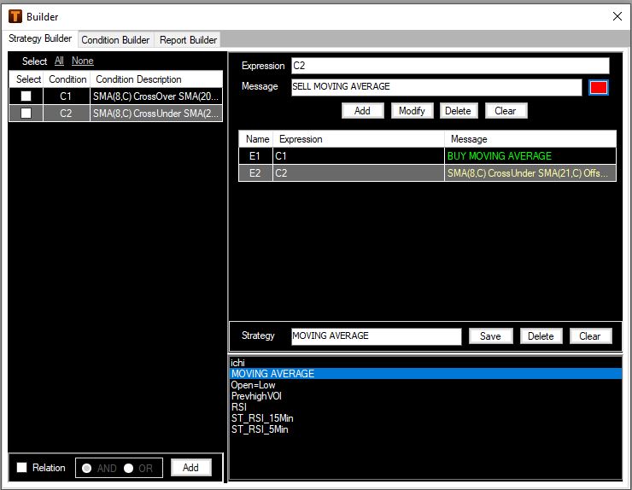This screenshot has width=632, height=490.
Task: Select the E2 expression row
Action: pyautogui.click(x=427, y=173)
